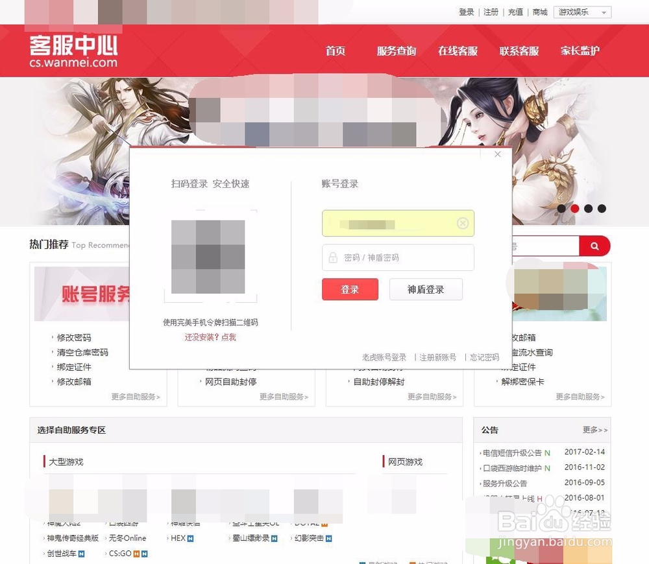
Task: Switch to the 账号登录 tab
Action: pyautogui.click(x=339, y=183)
